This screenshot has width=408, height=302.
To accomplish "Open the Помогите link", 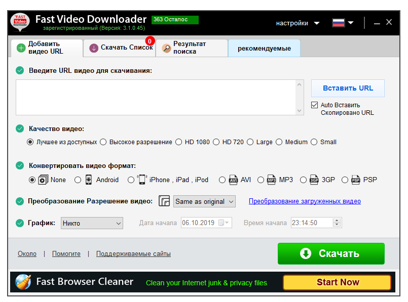I will 66,254.
